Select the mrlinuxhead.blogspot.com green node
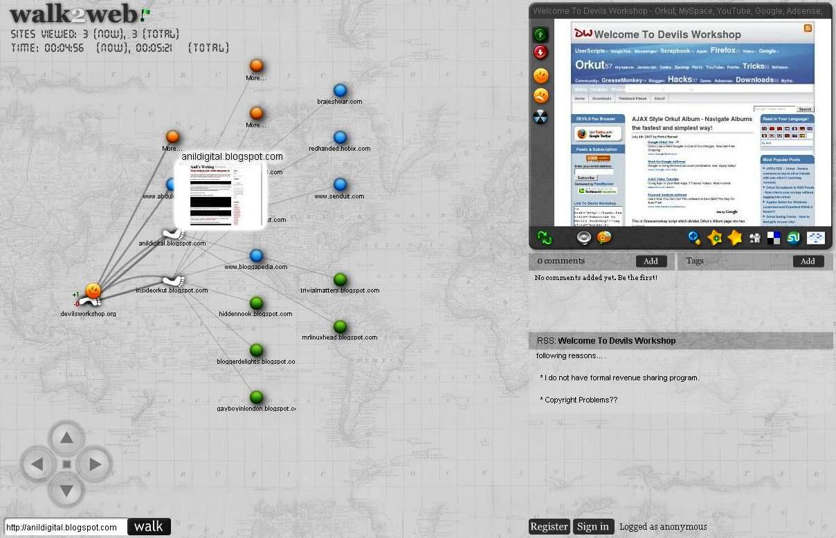This screenshot has width=836, height=538. pos(340,326)
